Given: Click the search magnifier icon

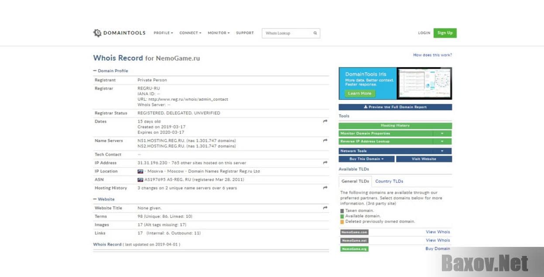Looking at the screenshot, I should [x=315, y=33].
